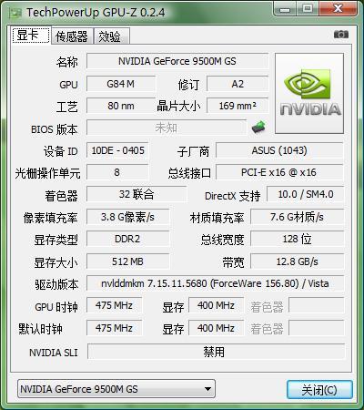Click the DirectX 支持 field 10.0 / SM4.0
Screen dimensions: 364x410
(306, 194)
